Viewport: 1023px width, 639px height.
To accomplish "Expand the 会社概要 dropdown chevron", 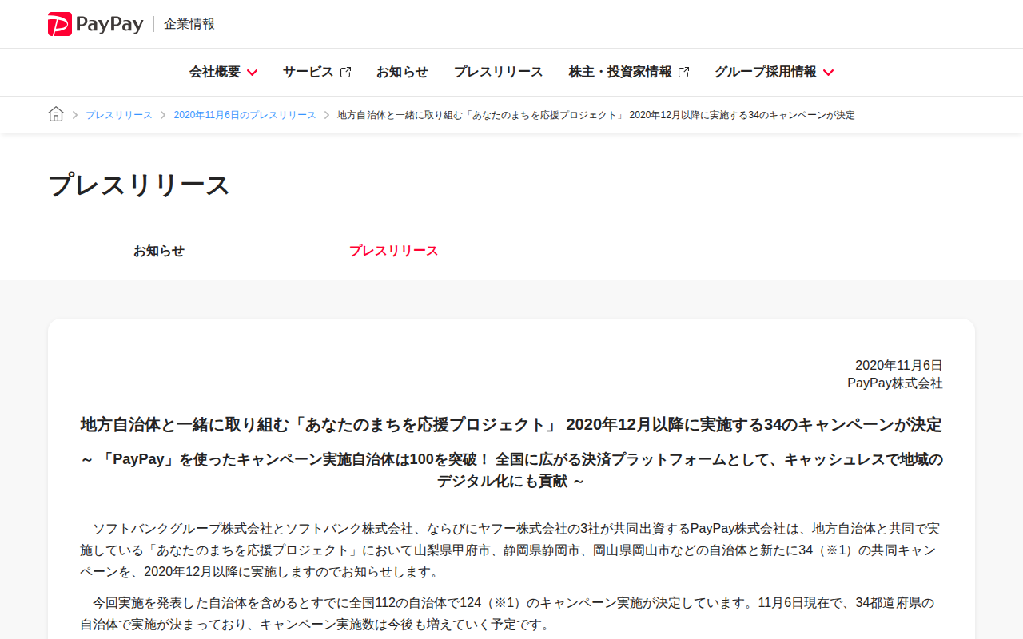I will coord(252,73).
